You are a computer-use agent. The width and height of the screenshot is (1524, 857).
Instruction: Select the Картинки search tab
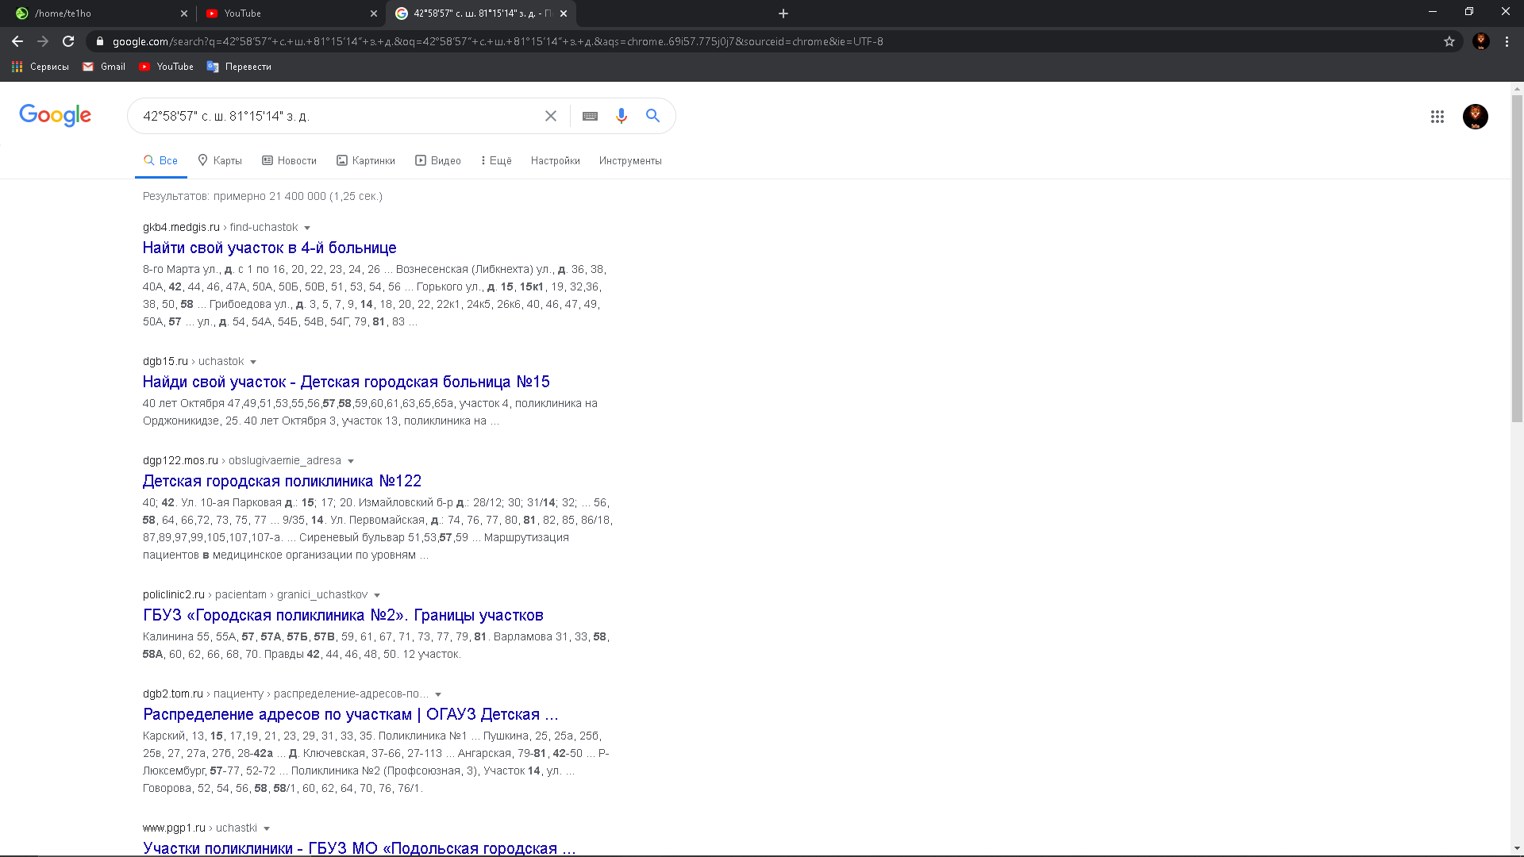coord(366,160)
